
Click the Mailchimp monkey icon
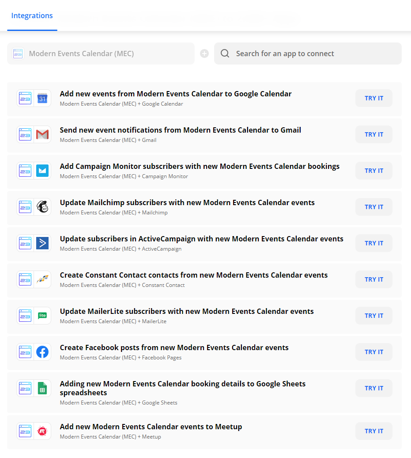click(42, 207)
